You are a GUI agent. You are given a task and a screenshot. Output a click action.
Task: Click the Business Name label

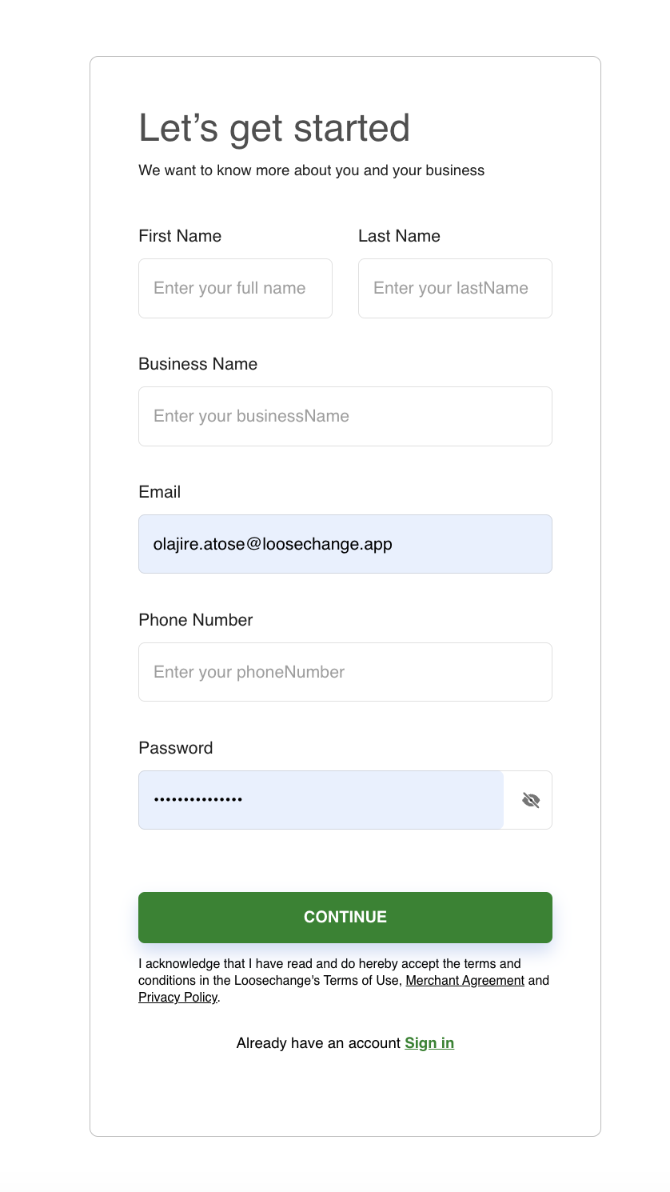pos(197,364)
